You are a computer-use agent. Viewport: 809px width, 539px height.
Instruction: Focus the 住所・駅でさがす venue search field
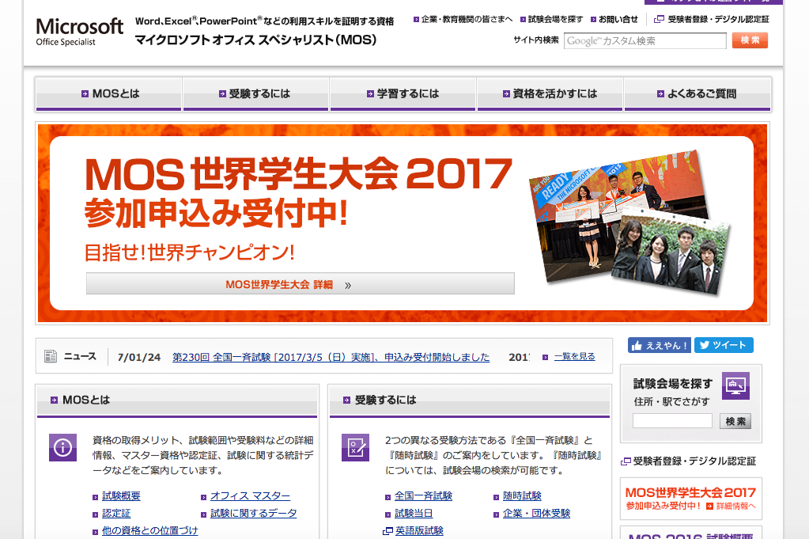coord(672,421)
